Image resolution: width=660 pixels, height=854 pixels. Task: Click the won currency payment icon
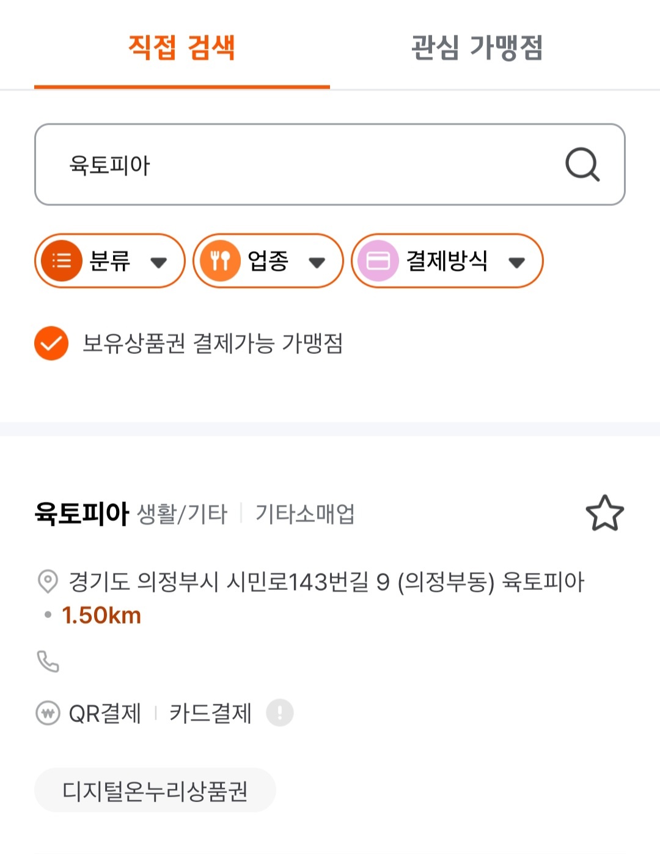coord(48,713)
